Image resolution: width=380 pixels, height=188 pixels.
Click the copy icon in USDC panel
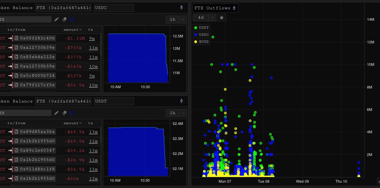click(64, 19)
